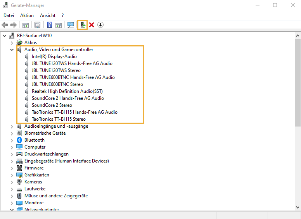Open the ? help menu
Screen dimensions: 301x219
click(62, 15)
